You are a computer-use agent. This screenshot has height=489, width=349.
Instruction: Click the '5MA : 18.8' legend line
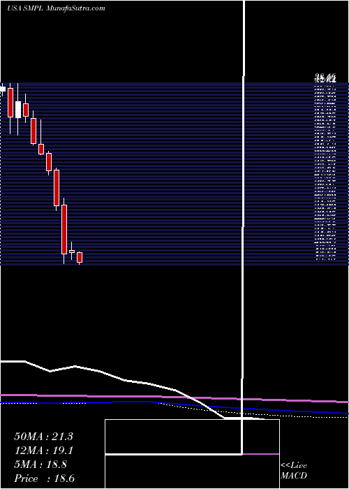(x=40, y=465)
